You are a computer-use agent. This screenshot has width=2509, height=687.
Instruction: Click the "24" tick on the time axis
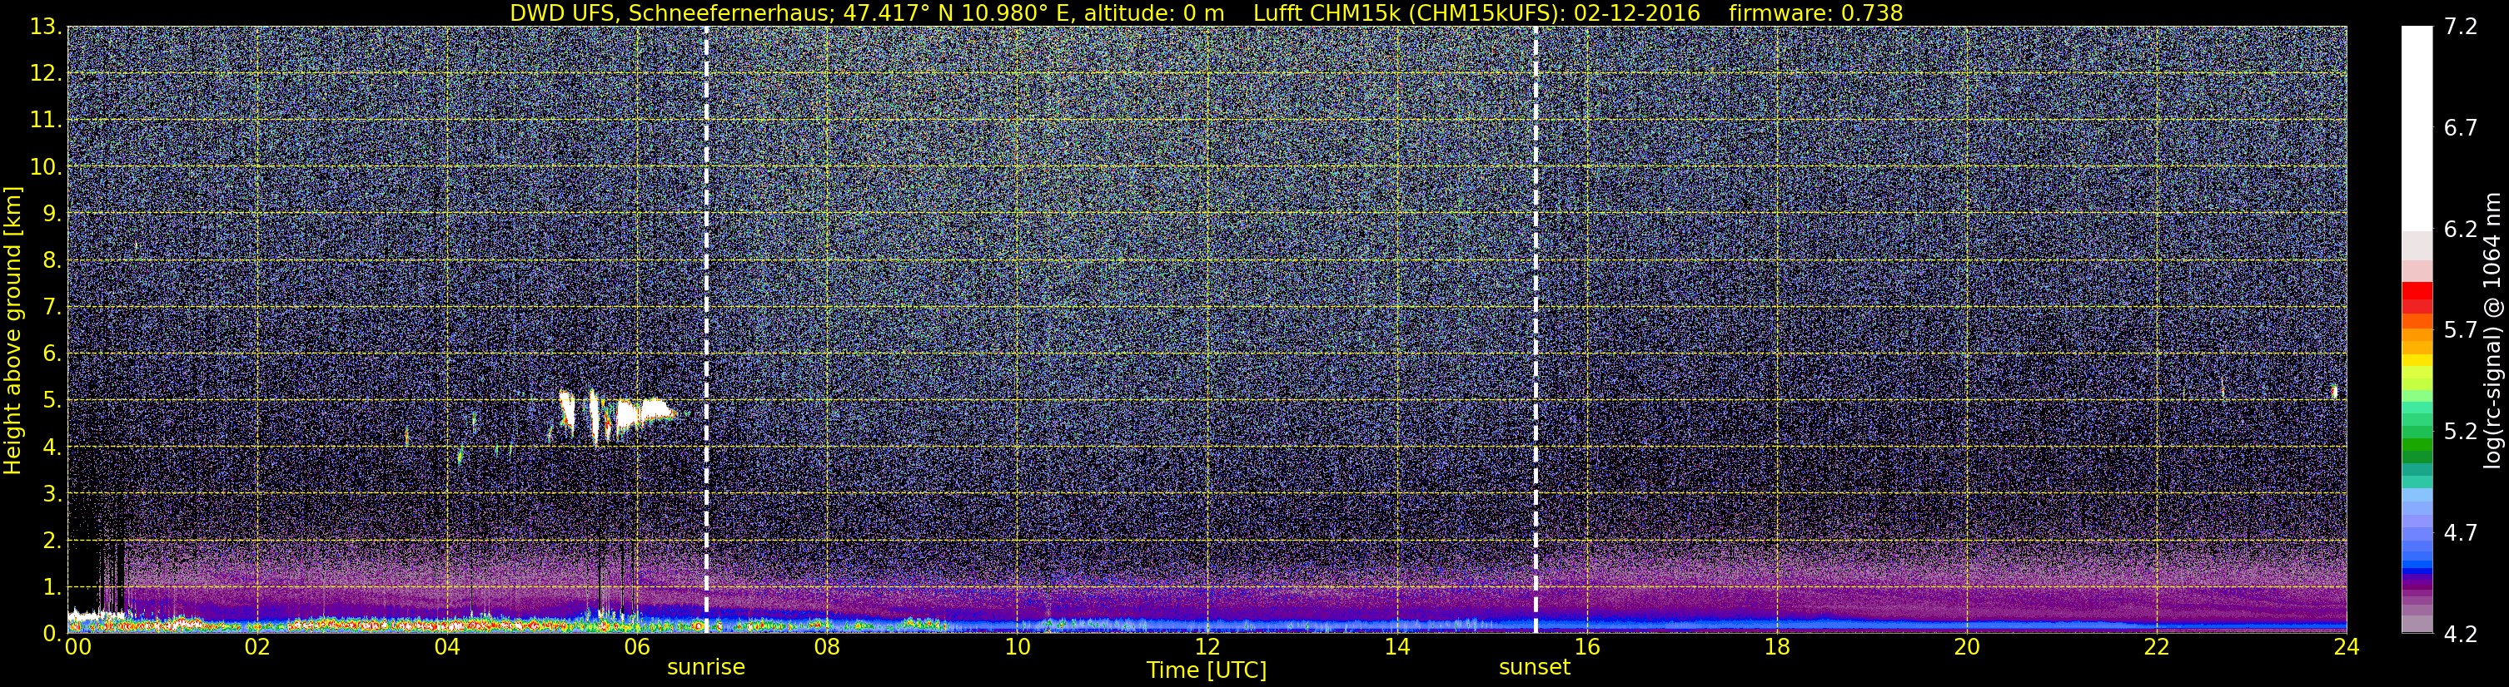pyautogui.click(x=2347, y=648)
